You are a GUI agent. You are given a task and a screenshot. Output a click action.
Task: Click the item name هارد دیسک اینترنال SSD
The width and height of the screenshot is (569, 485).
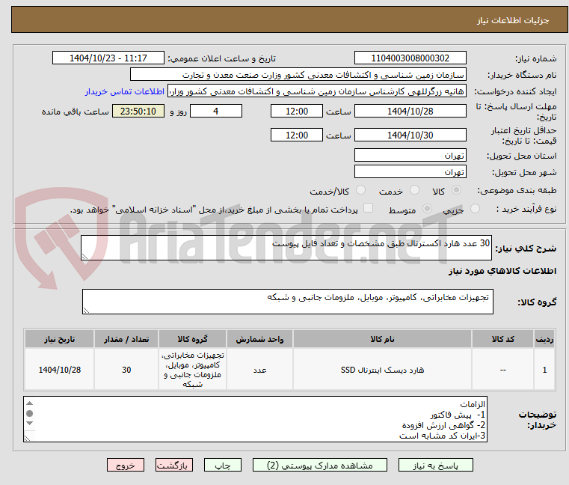click(x=382, y=370)
